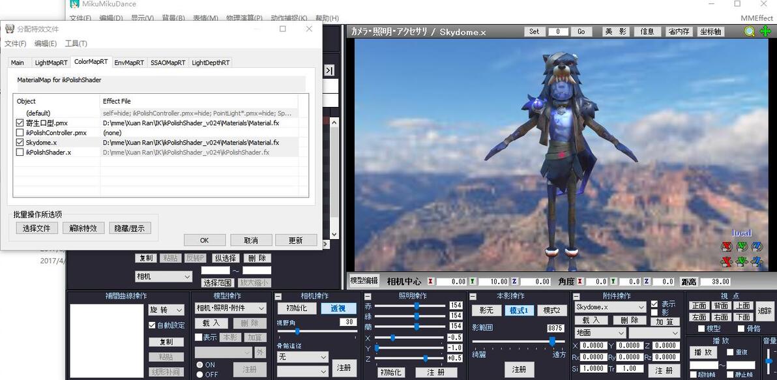The image size is (777, 380).
Task: Uncheck the Skydome.x effect checkbox
Action: tap(20, 142)
